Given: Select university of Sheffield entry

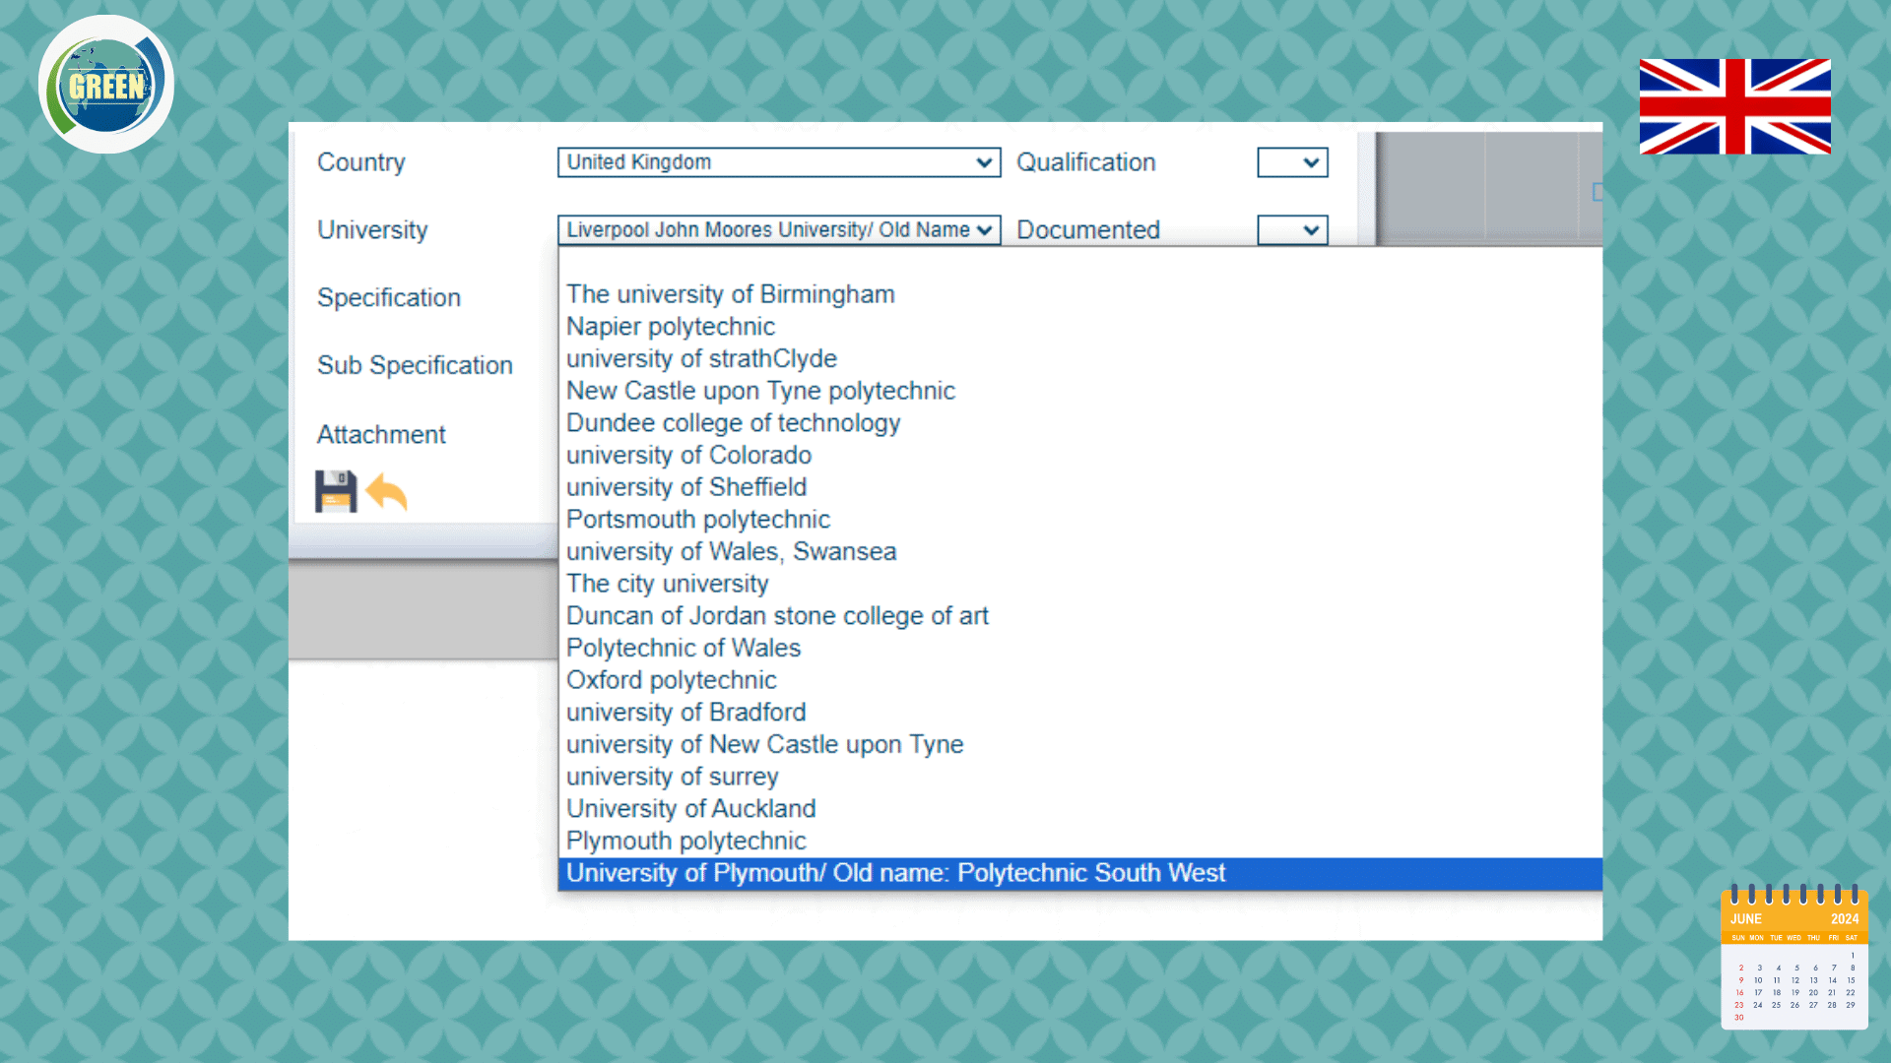Looking at the screenshot, I should (685, 487).
